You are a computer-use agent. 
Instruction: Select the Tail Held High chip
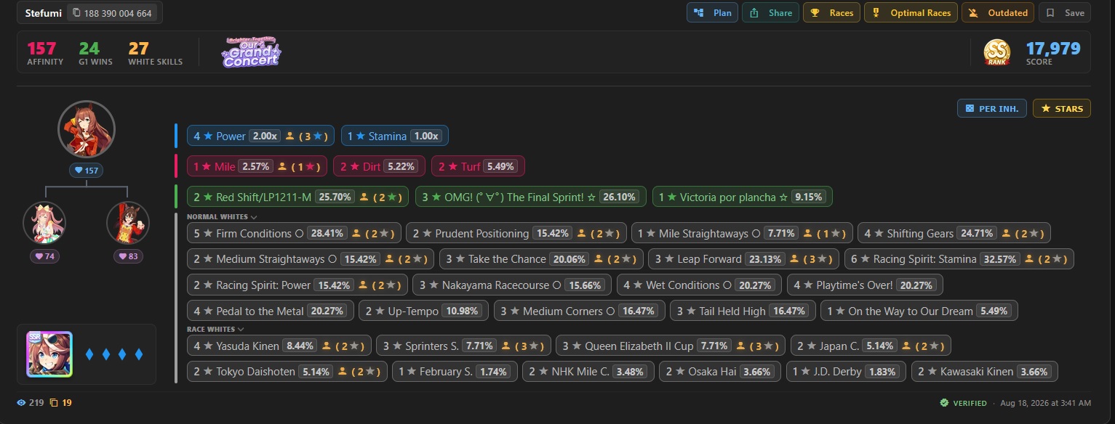click(742, 311)
